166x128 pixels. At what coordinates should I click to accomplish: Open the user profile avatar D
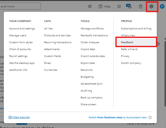[x=162, y=6]
